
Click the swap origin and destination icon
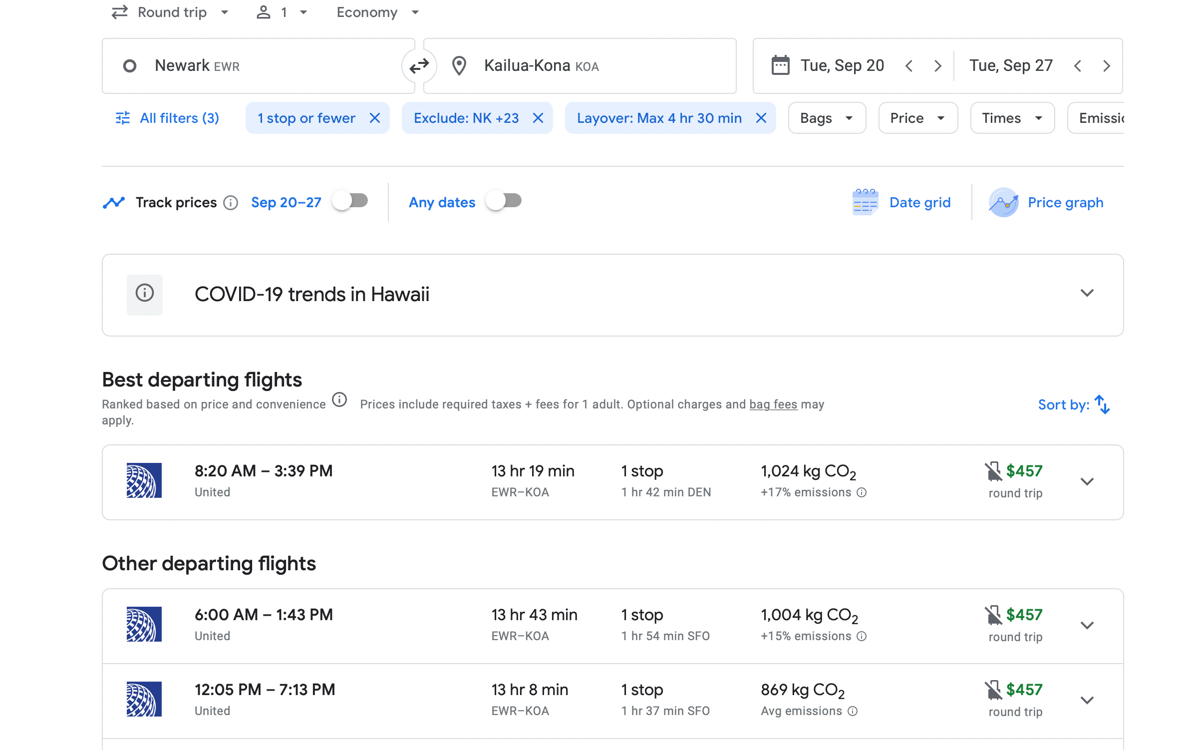(x=419, y=65)
